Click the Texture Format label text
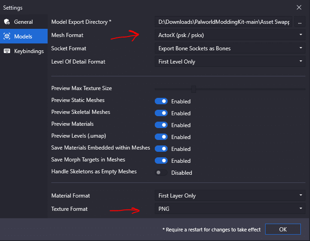The height and width of the screenshot is (241, 310). click(x=69, y=209)
